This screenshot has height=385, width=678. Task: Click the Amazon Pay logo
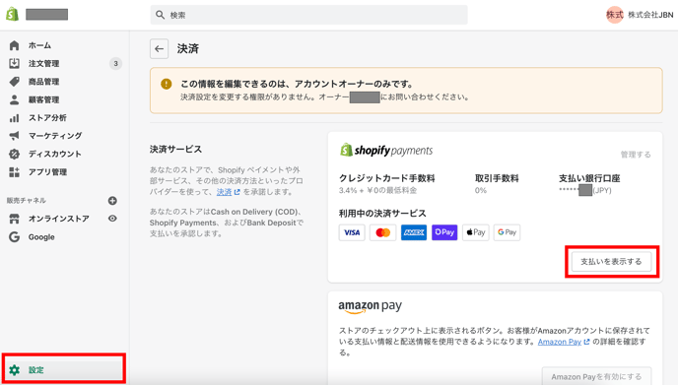click(x=371, y=306)
